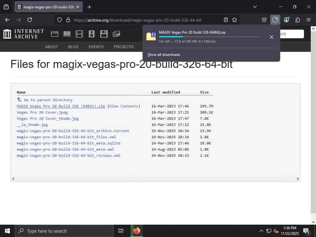316x237 pixels.
Task: Open Vegas Pro 20 Cover_thumb.jpg
Action: 48,118
